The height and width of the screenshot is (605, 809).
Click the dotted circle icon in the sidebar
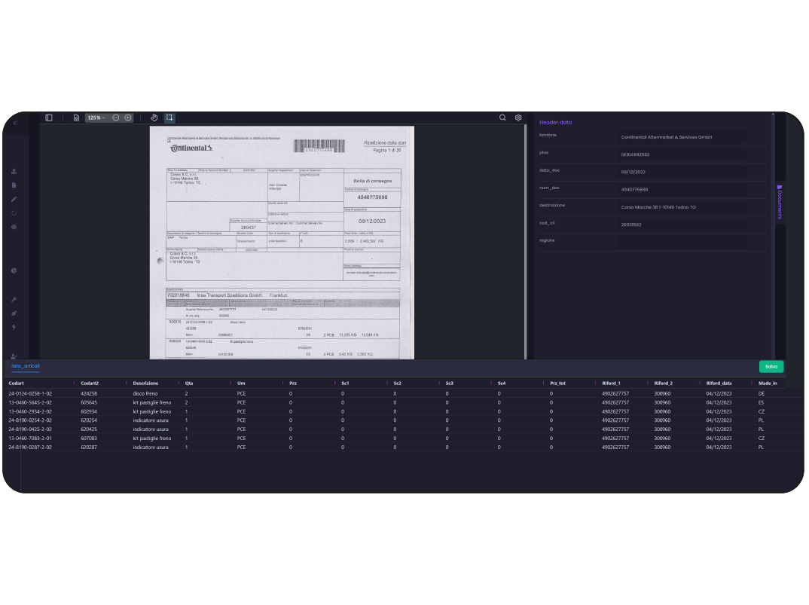(14, 213)
